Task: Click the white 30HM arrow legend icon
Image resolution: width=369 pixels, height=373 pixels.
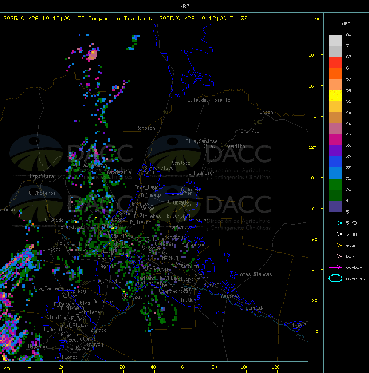Action: 335,234
